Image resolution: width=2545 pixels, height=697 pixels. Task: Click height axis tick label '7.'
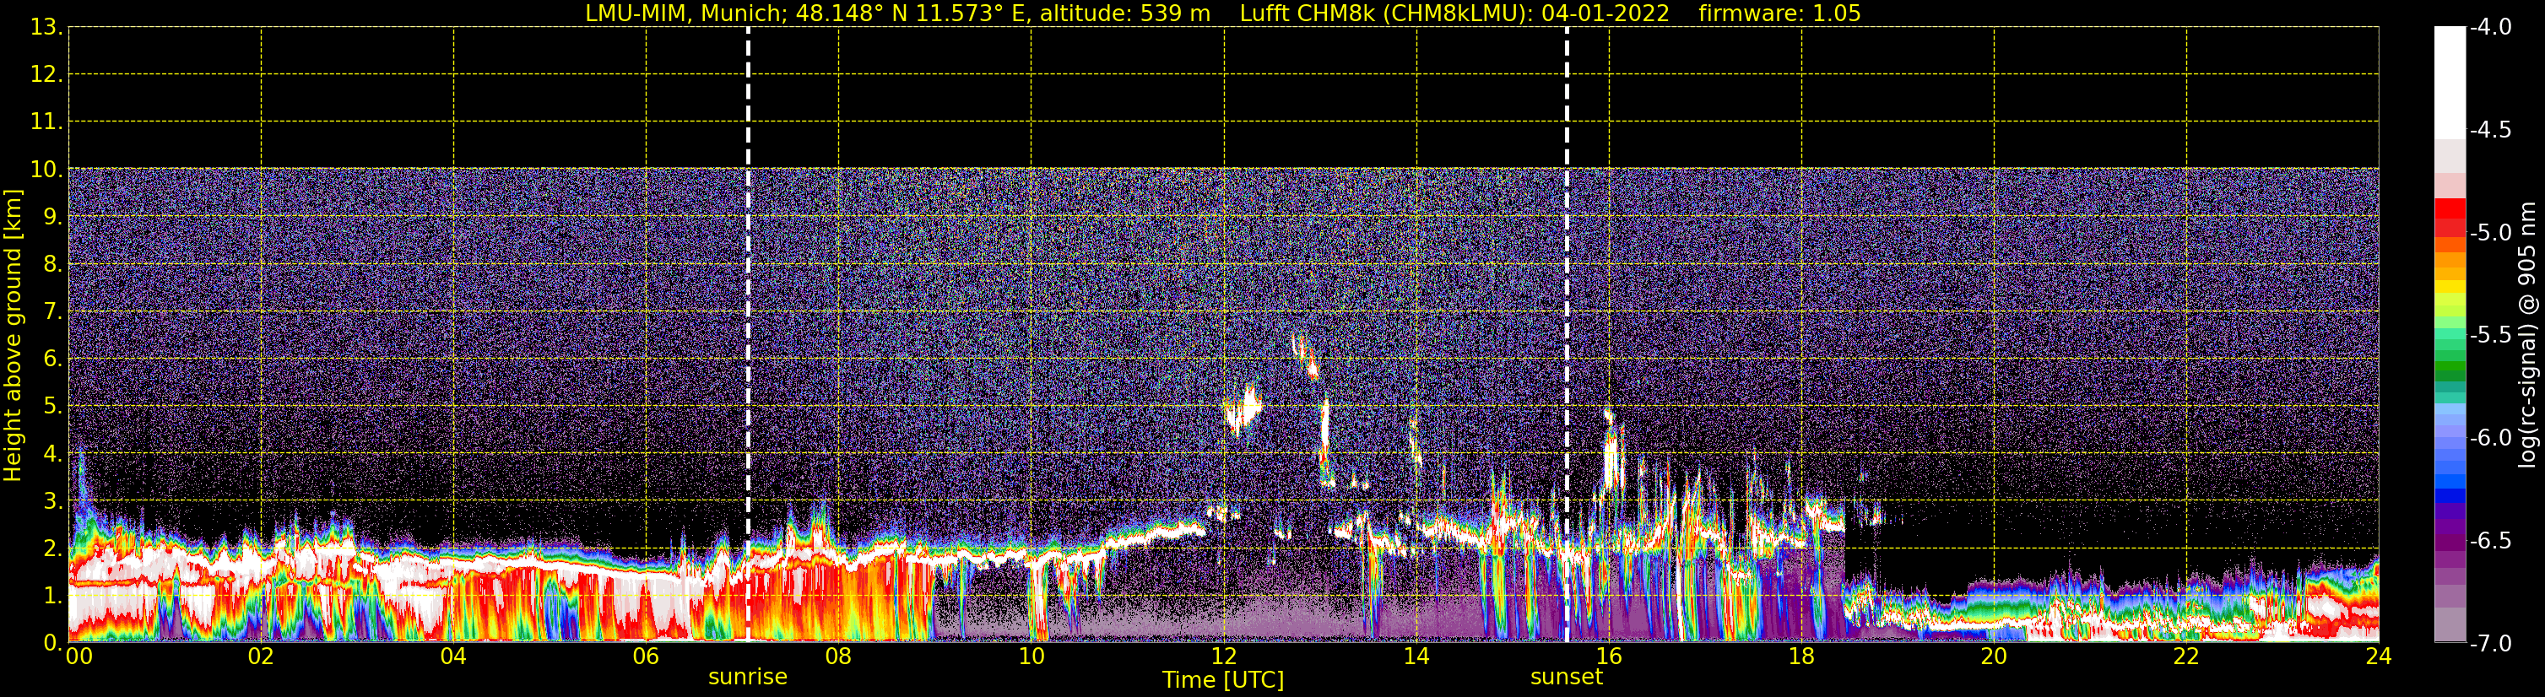tap(52, 311)
